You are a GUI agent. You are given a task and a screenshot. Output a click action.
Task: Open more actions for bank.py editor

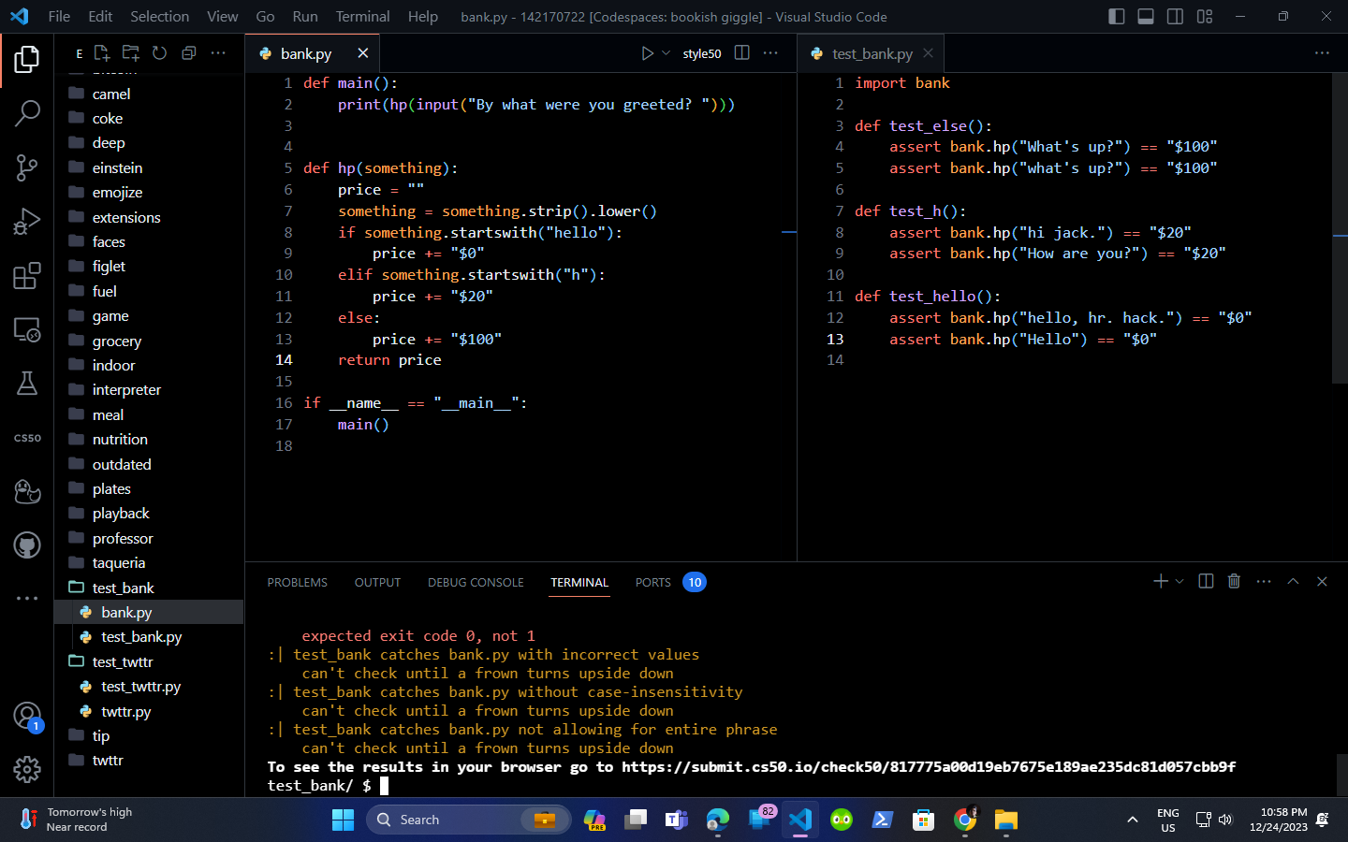(770, 53)
